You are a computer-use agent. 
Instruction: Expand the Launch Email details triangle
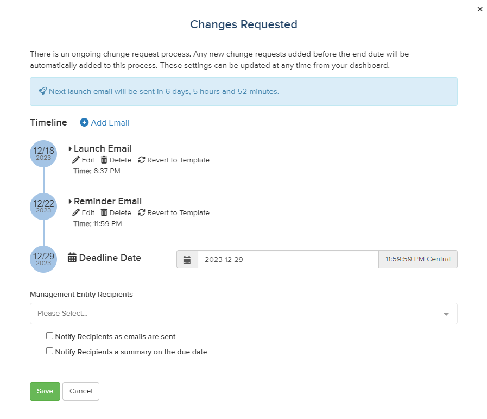tap(71, 149)
